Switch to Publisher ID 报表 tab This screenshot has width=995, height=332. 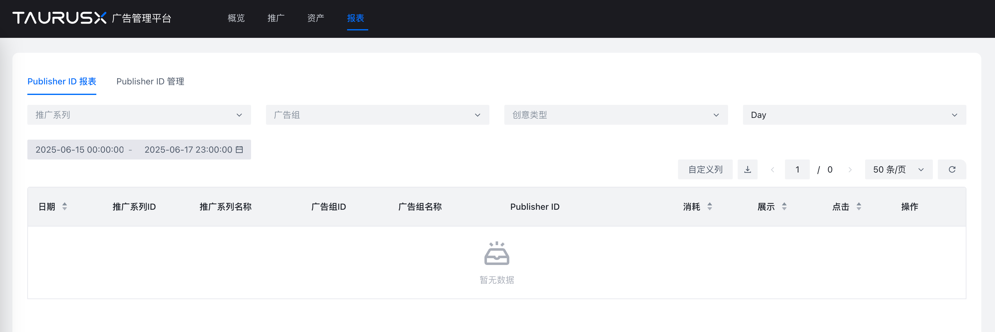point(62,81)
